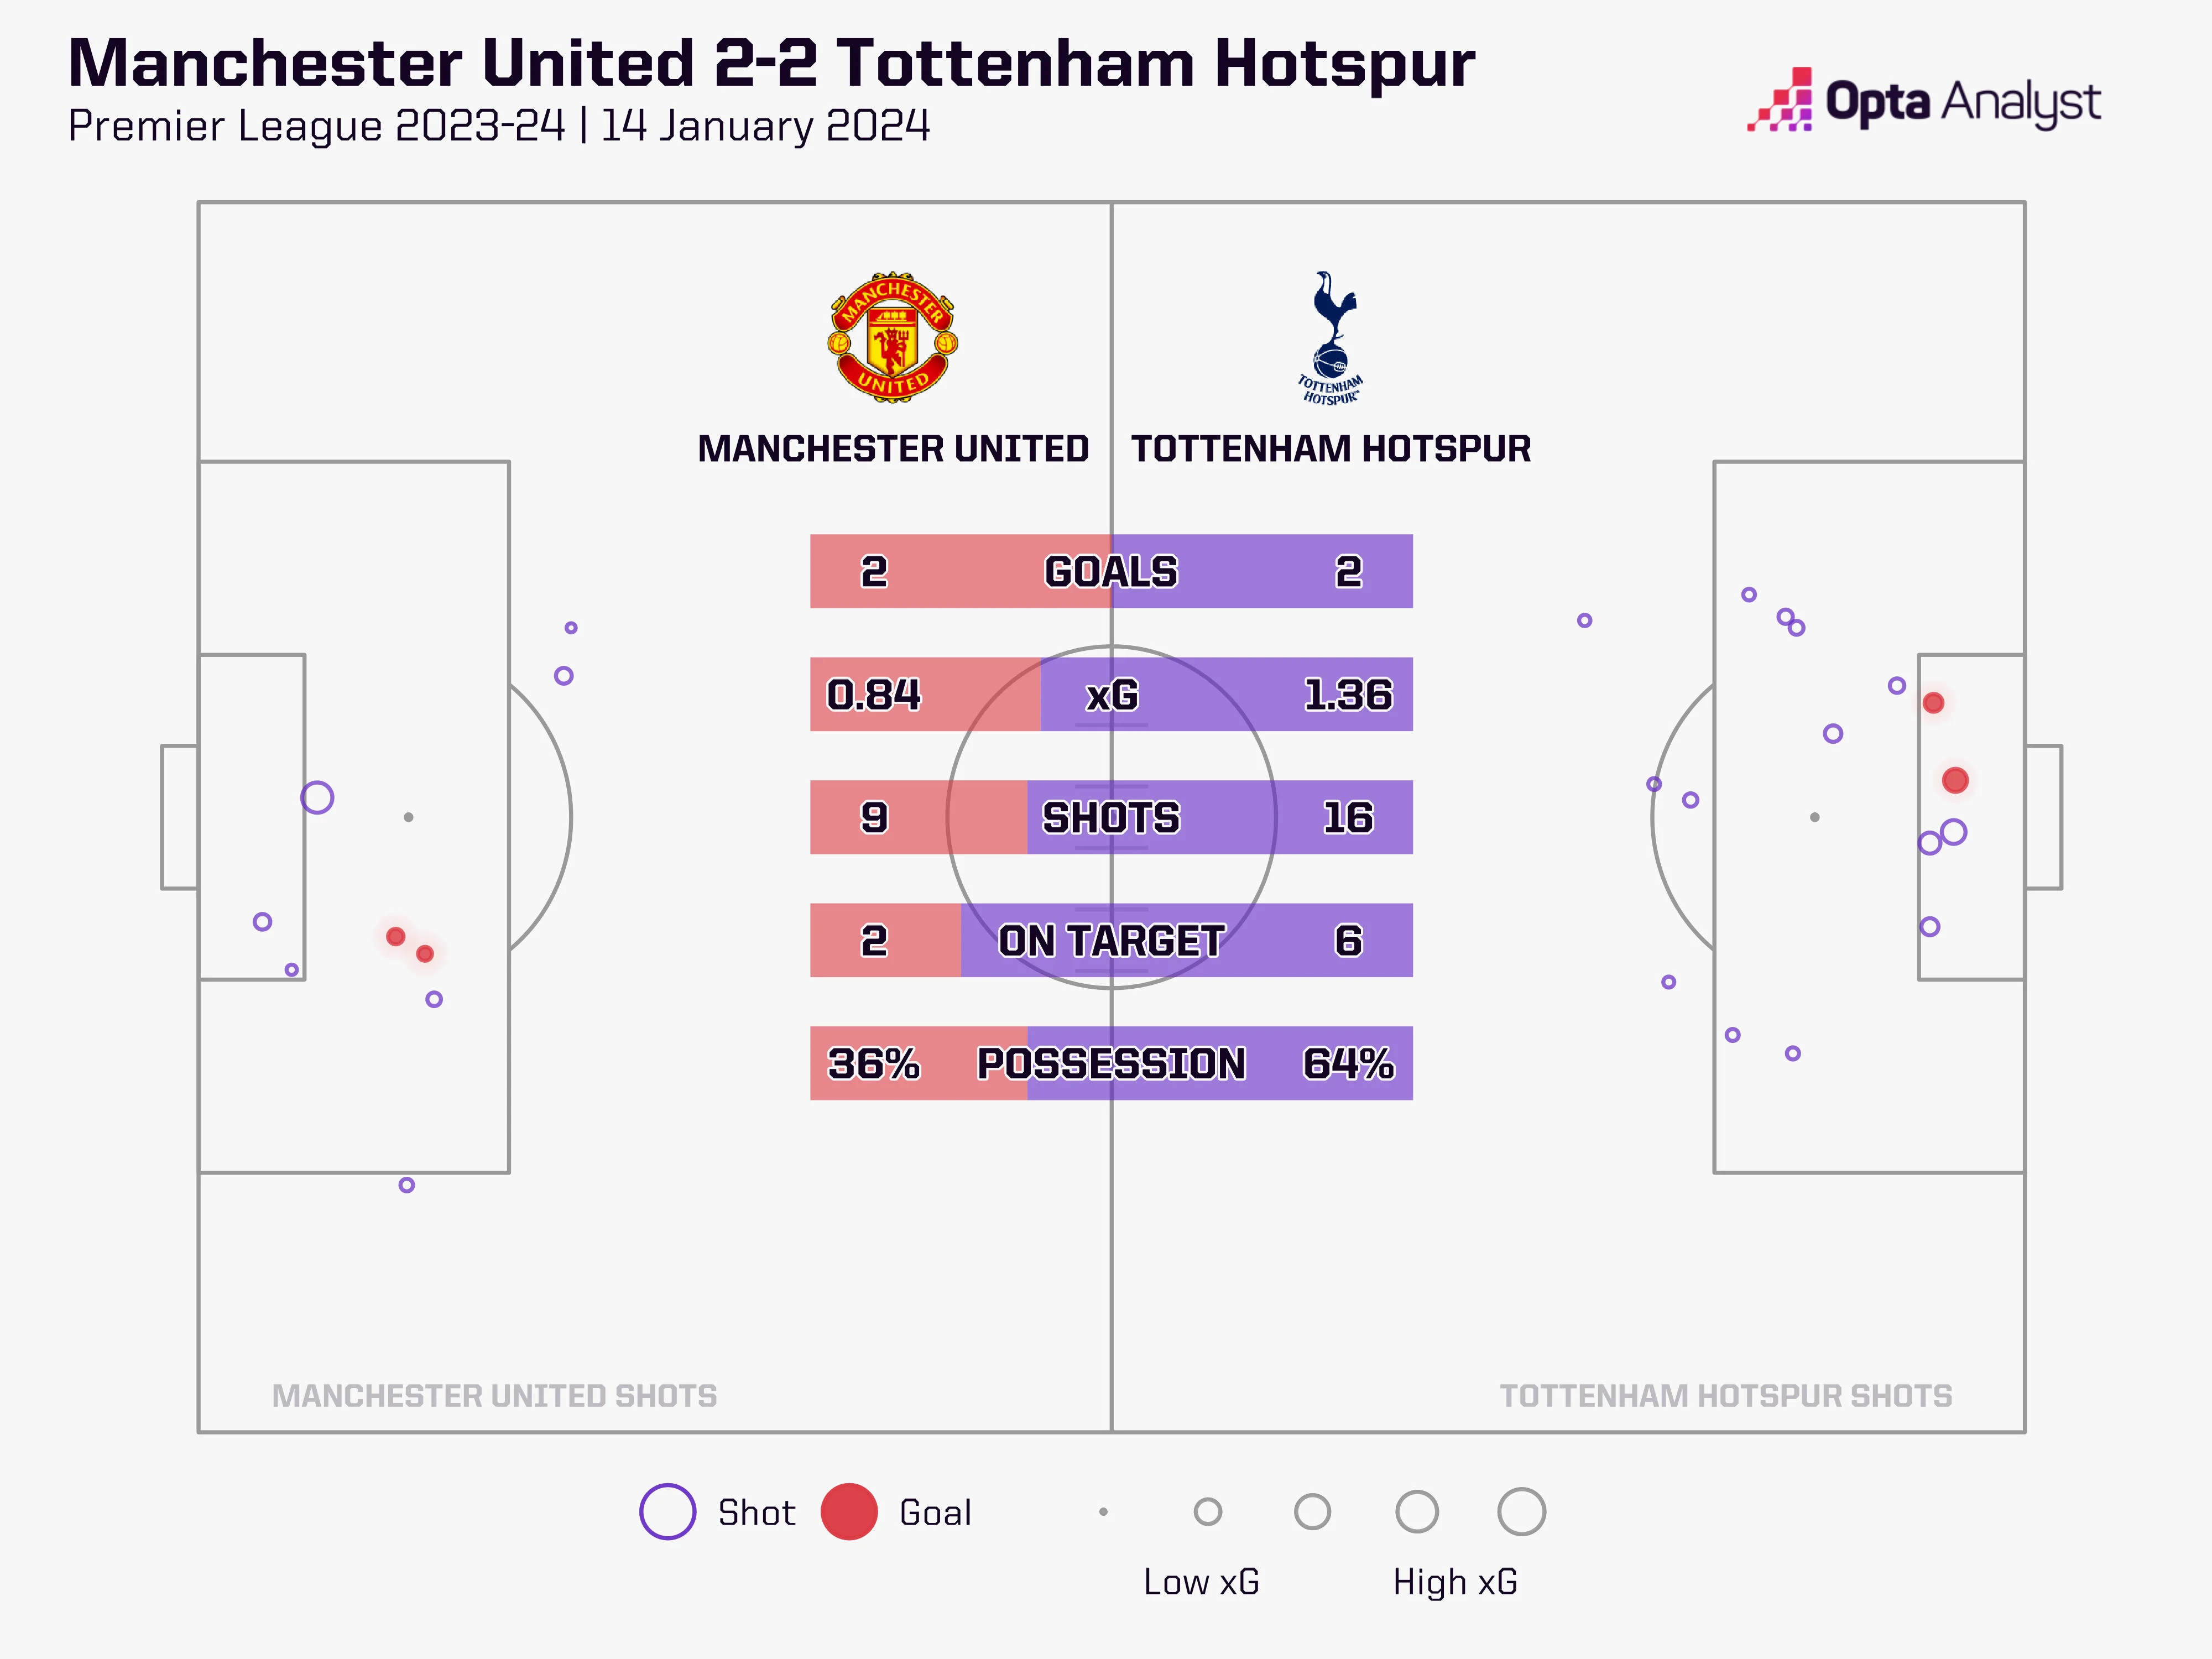The image size is (2212, 1659).
Task: Click the purple Shot circle in the legend
Action: [x=667, y=1511]
